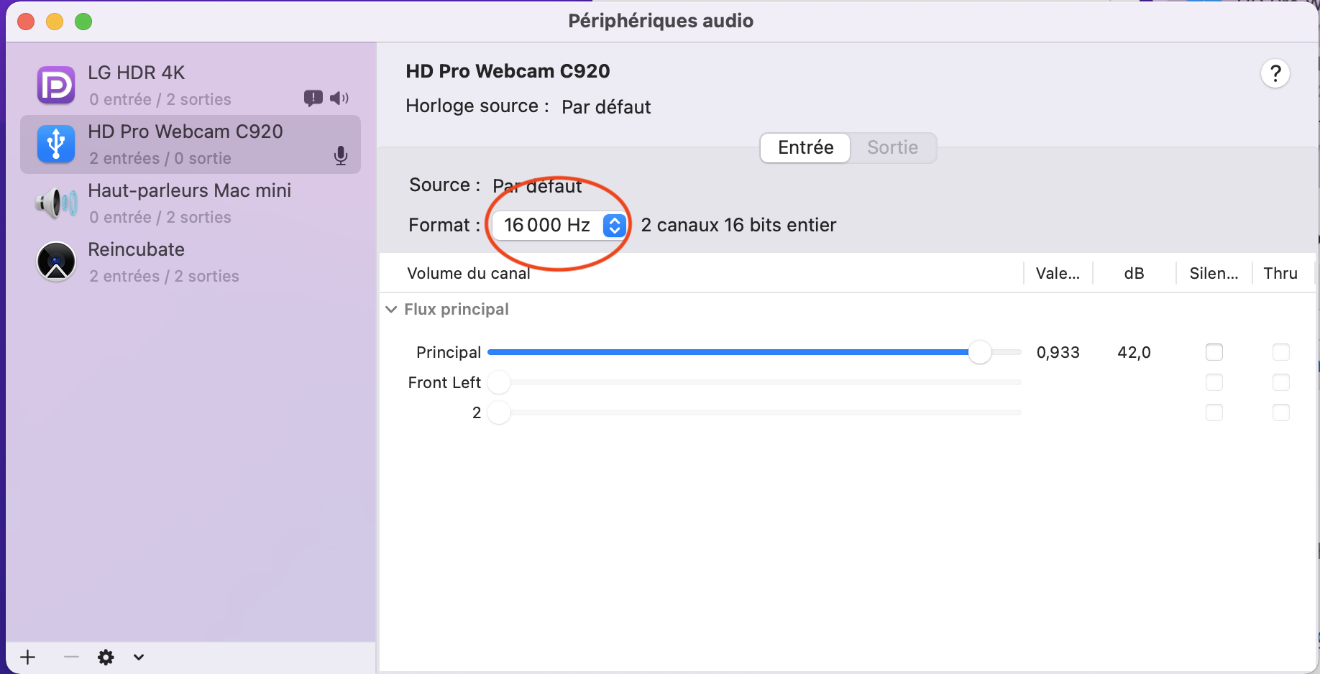Click the Principal dB field 42,0
This screenshot has width=1320, height=674.
click(1134, 352)
